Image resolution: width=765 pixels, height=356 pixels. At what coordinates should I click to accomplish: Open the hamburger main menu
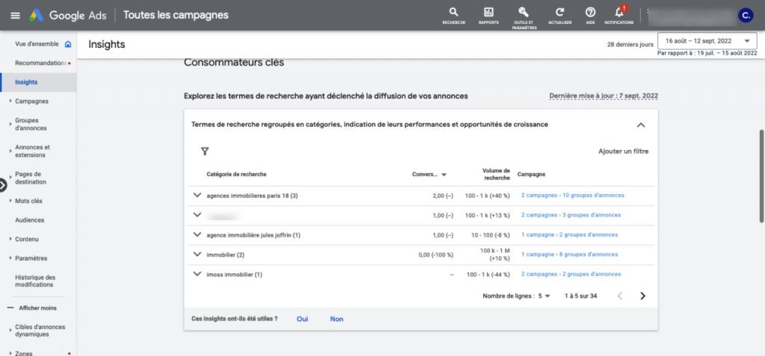15,16
